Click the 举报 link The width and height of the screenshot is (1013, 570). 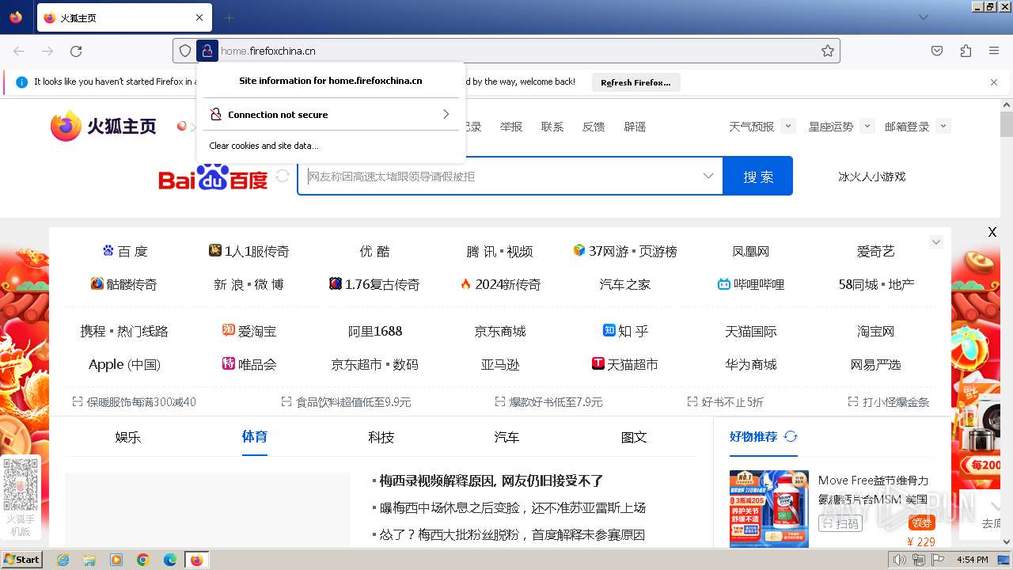click(x=511, y=127)
